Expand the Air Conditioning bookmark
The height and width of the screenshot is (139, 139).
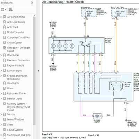pyautogui.click(x=1, y=17)
